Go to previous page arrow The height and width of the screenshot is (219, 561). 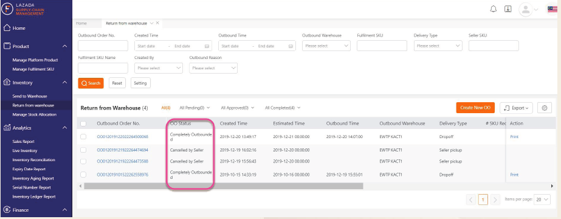pyautogui.click(x=471, y=200)
